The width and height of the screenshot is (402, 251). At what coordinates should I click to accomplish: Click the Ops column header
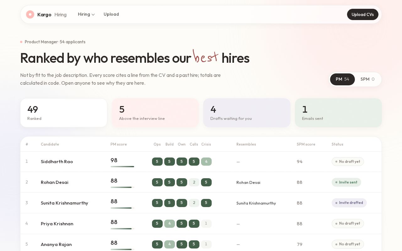pos(157,144)
